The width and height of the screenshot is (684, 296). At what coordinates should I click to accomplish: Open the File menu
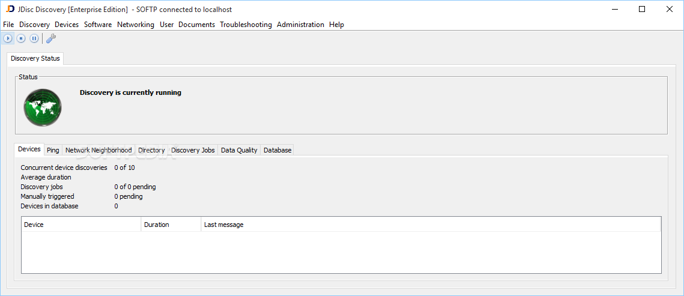[x=8, y=25]
